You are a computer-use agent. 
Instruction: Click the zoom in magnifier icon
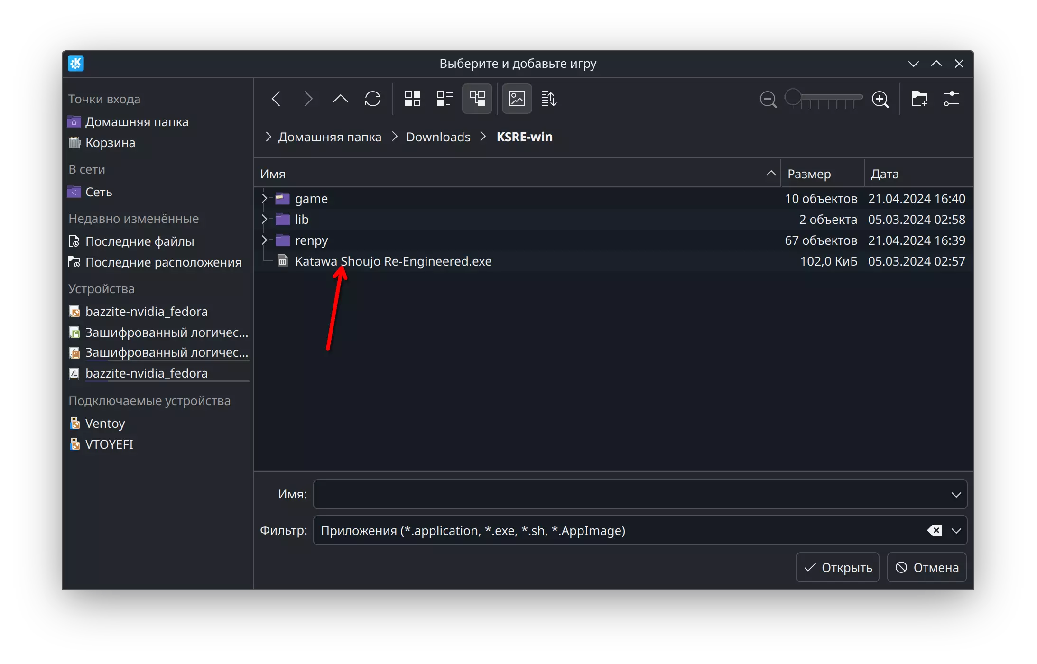coord(880,100)
